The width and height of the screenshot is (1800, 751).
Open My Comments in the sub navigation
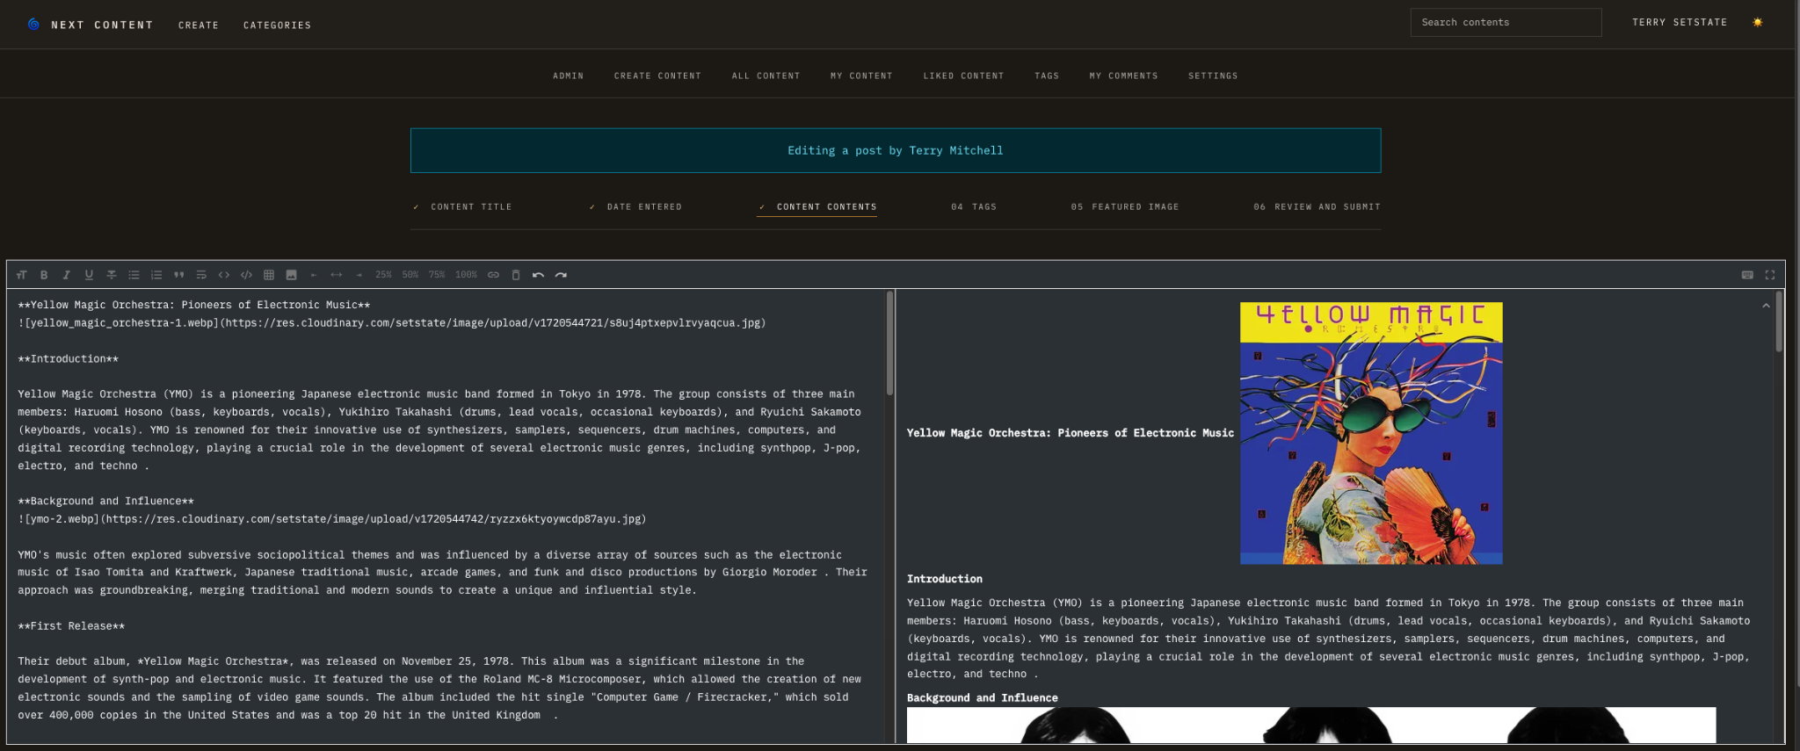point(1123,76)
